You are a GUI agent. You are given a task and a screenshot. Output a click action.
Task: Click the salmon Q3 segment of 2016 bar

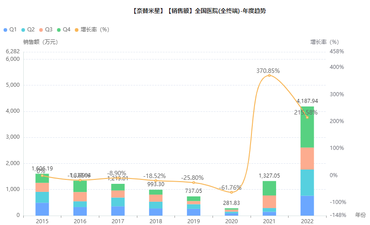[80, 196]
